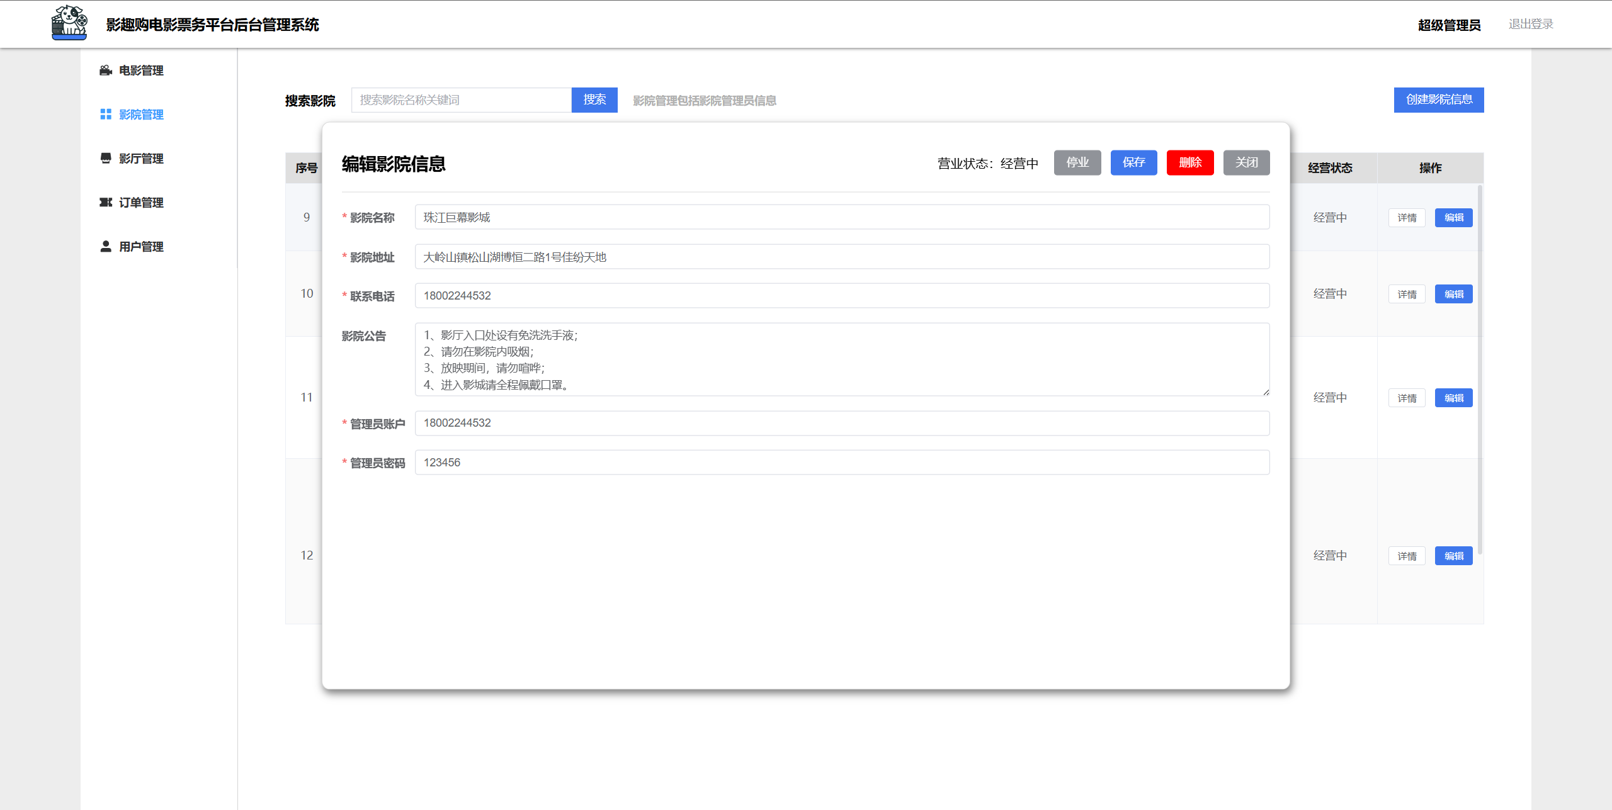The height and width of the screenshot is (810, 1612).
Task: Focus the 联系电话 phone field
Action: 842,295
